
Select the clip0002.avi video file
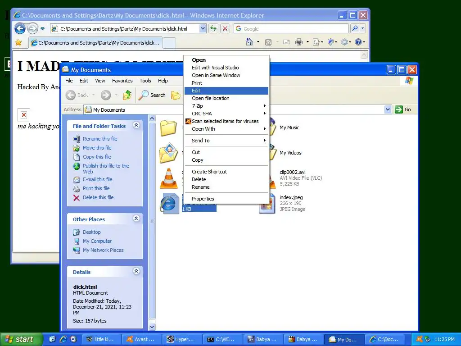pos(293,172)
